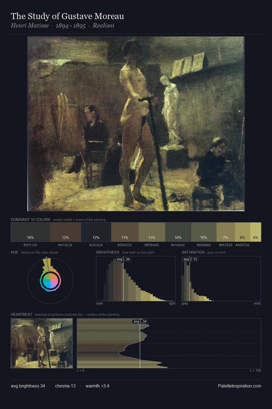This screenshot has width=272, height=409.
Task: Select the 10% swatch for #595B49
Action: (x=204, y=232)
